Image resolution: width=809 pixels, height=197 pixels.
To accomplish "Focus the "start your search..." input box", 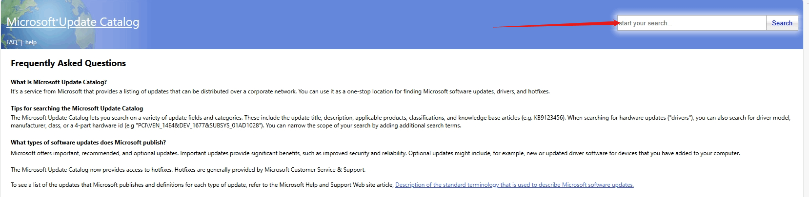I will 691,23.
